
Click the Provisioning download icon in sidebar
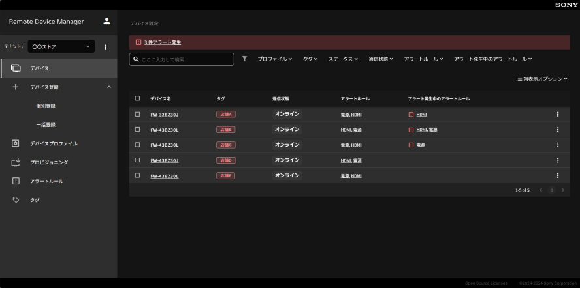coord(16,162)
